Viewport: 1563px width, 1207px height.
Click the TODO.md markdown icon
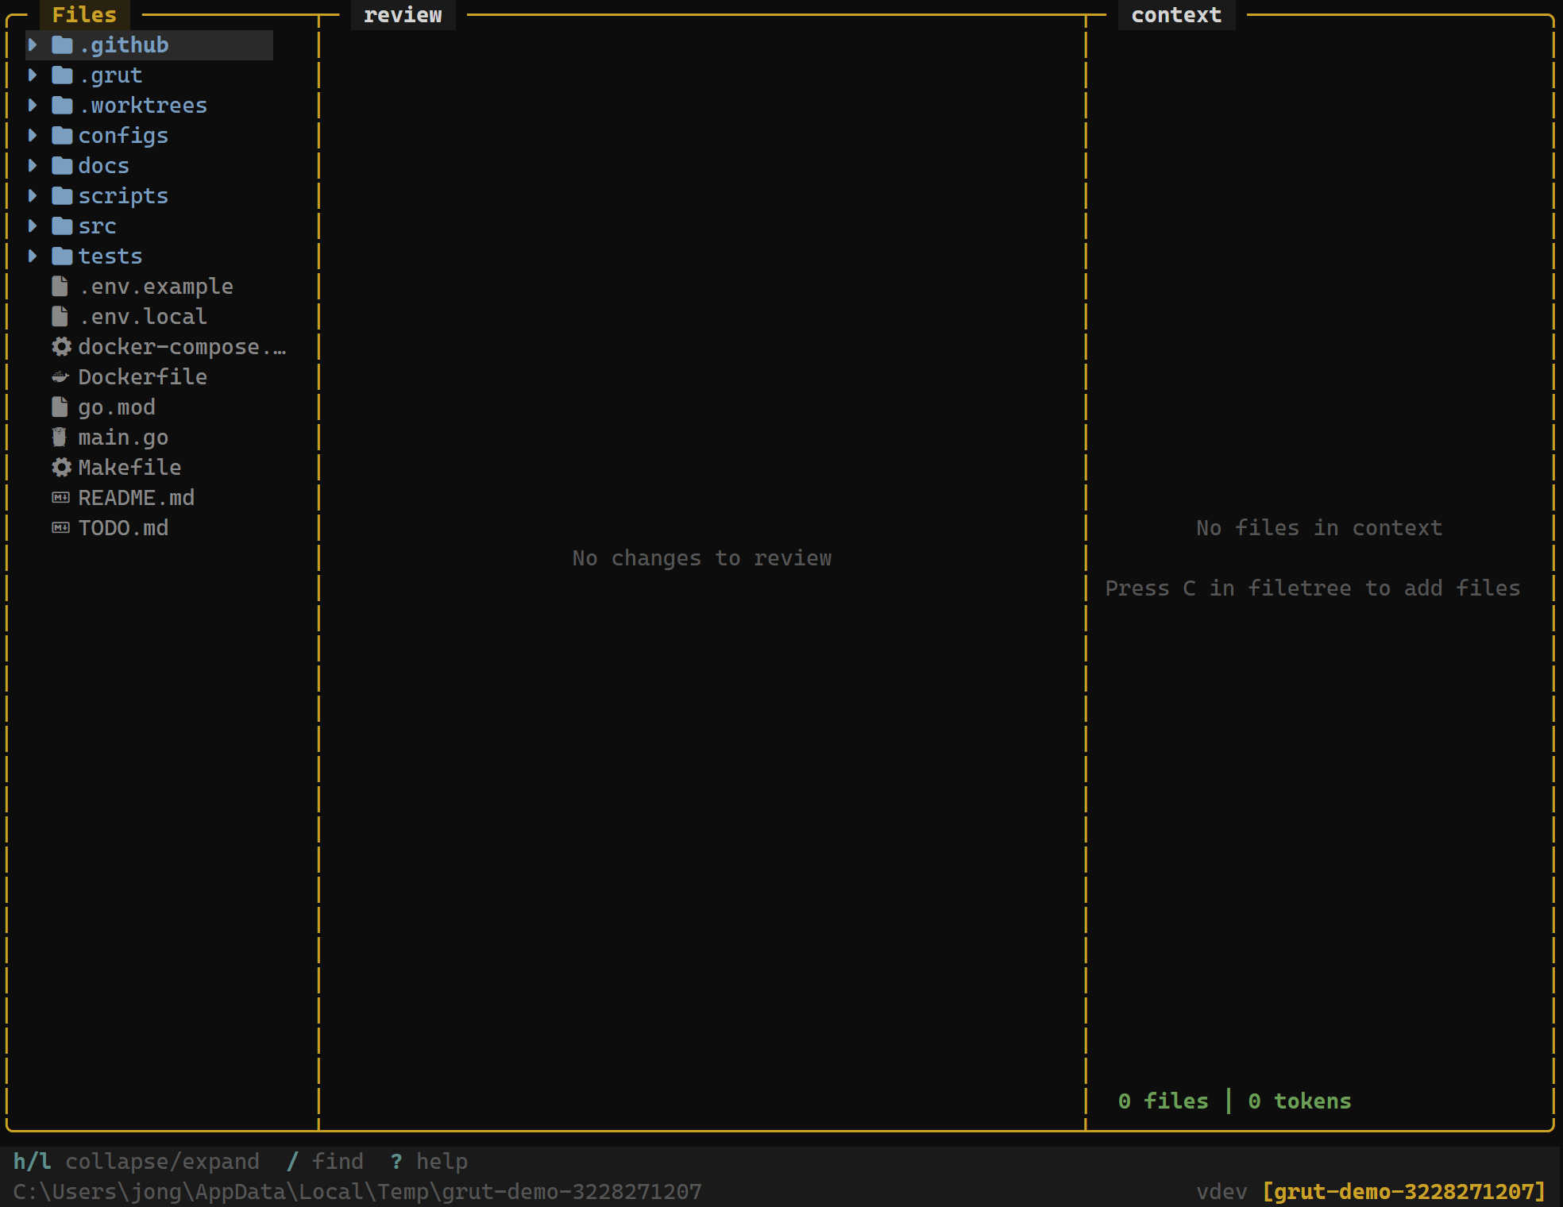(60, 528)
